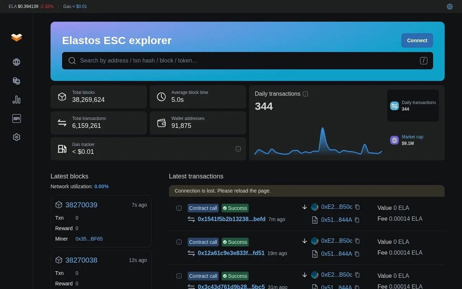Copy address 0x51...844A in 19m ago transaction
Viewport: 462px width, 289px height.
pos(357,254)
